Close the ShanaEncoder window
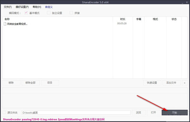The image size is (190, 122). 187,2
